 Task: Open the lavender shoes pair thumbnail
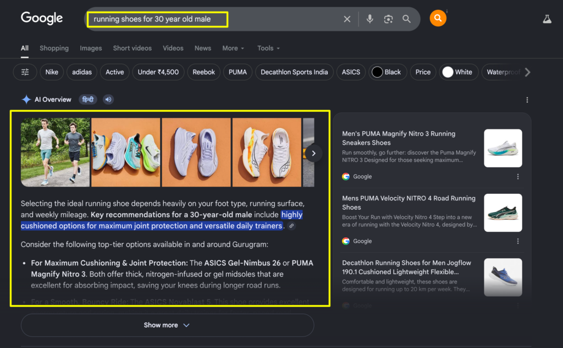pos(196,153)
